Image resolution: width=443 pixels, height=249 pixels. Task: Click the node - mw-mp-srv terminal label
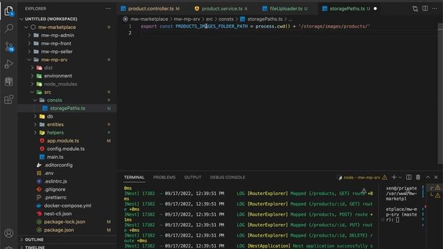click(x=362, y=178)
